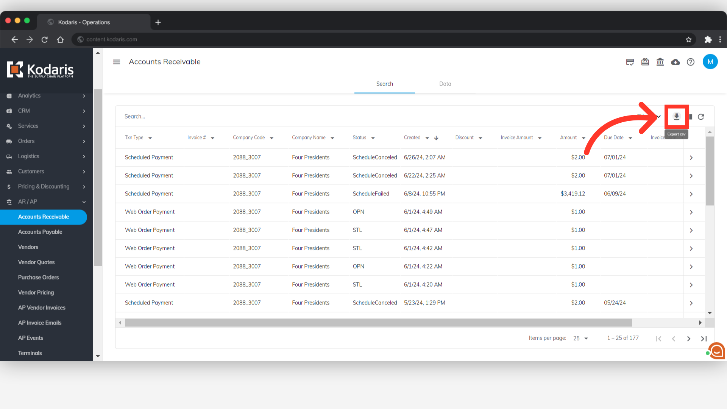Screen dimensions: 727x409
Task: Switch to the Data tab
Action: 445,84
